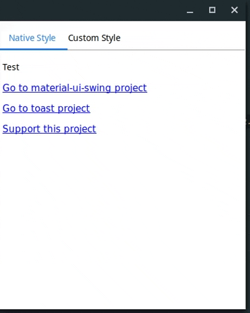
Task: Click the word "toast" in the second link
Action: coord(43,108)
